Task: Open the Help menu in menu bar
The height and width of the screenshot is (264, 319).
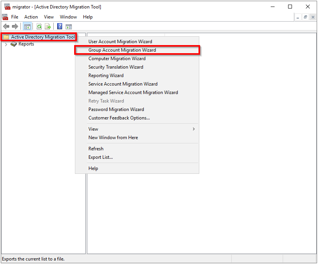Action: [x=88, y=17]
